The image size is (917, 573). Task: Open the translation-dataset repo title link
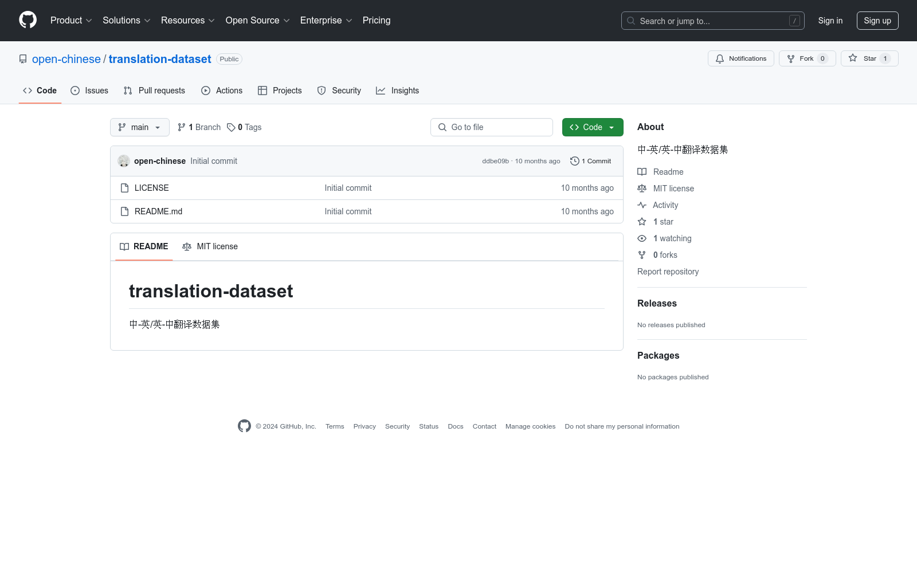160,59
